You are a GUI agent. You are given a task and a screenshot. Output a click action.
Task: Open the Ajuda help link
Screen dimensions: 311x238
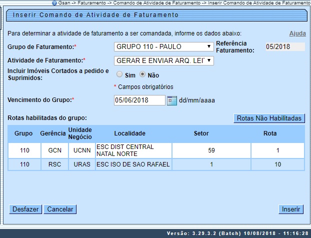(x=297, y=33)
